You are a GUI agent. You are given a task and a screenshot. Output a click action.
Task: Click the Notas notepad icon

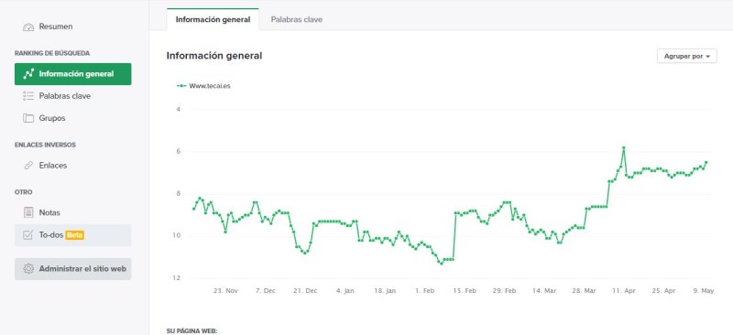(x=28, y=212)
